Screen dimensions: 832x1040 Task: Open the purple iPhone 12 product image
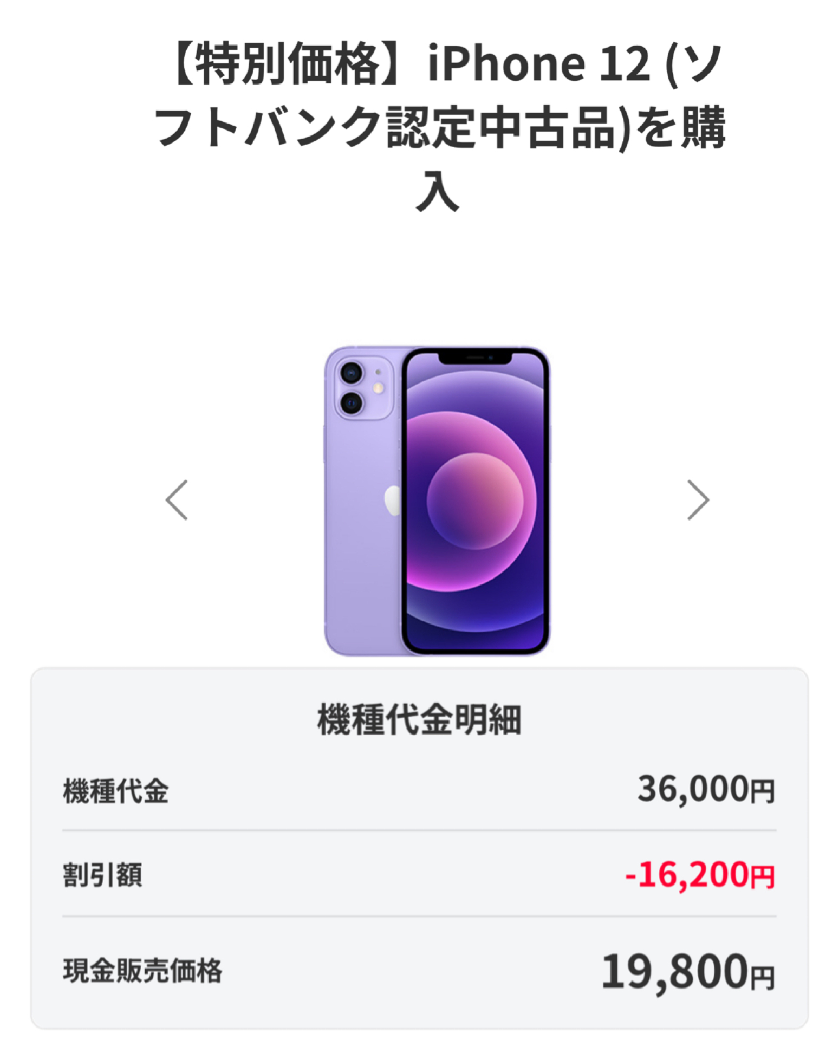point(437,501)
